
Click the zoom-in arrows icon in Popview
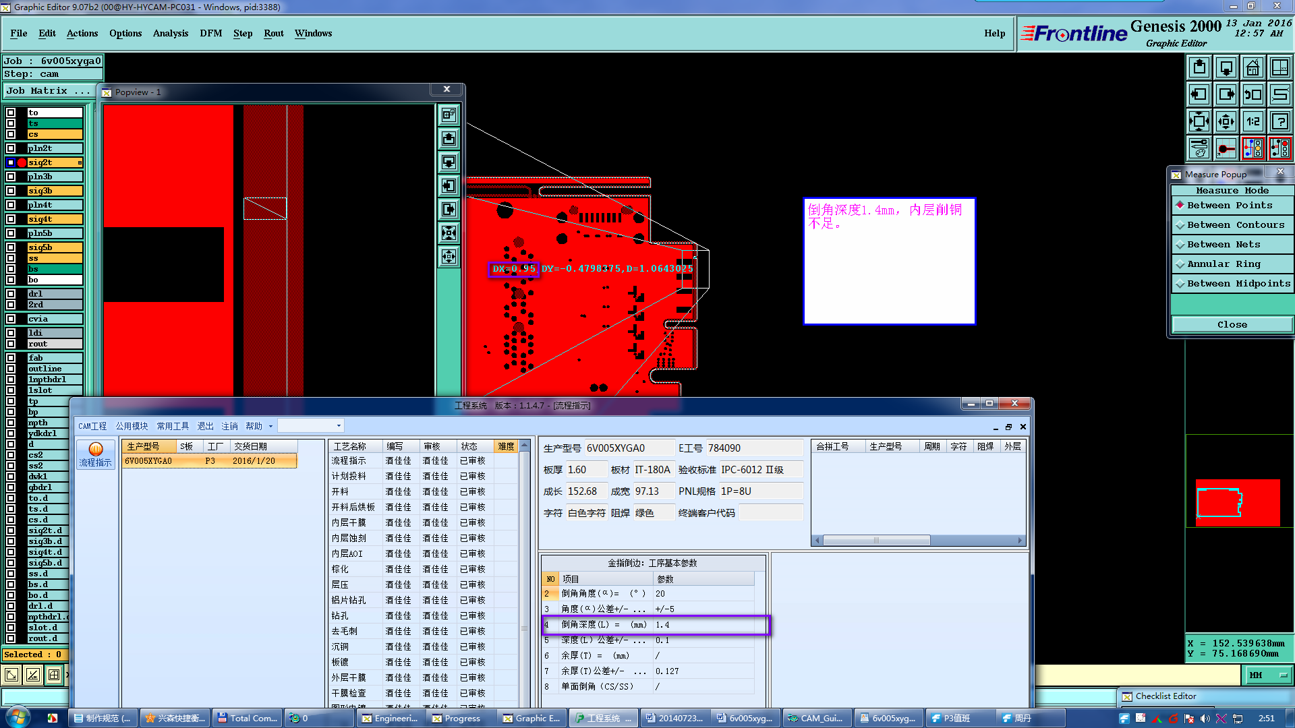pyautogui.click(x=449, y=233)
